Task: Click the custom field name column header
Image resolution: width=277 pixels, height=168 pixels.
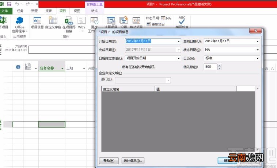Action: pos(128,89)
